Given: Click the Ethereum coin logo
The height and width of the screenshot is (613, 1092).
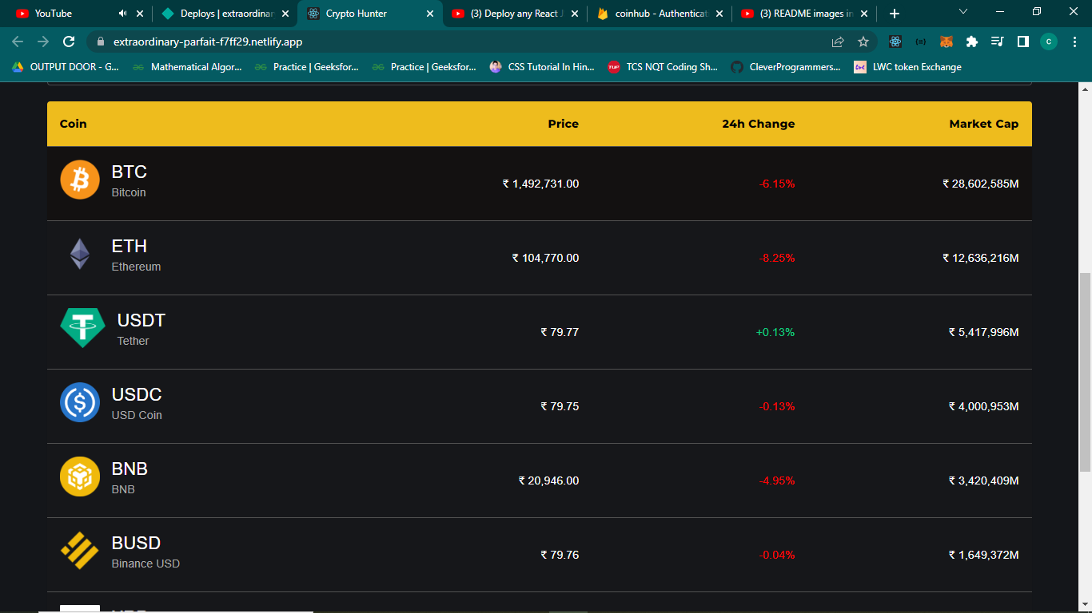Looking at the screenshot, I should pyautogui.click(x=80, y=254).
